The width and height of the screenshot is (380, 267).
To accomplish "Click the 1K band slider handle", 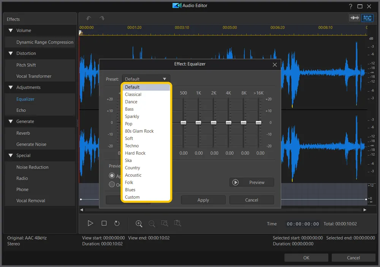I will 198,123.
